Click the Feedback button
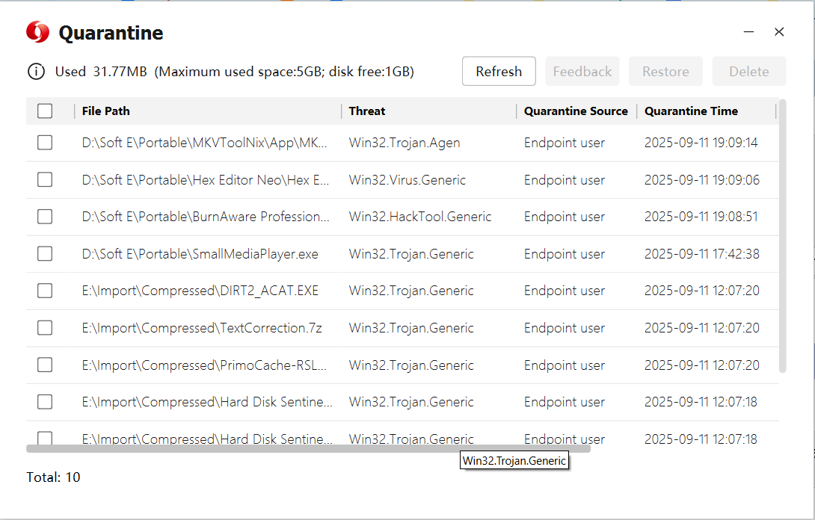Viewport: 815px width, 520px height. pos(582,72)
